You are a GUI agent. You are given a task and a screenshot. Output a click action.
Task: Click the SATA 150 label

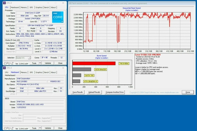[x=89, y=76]
